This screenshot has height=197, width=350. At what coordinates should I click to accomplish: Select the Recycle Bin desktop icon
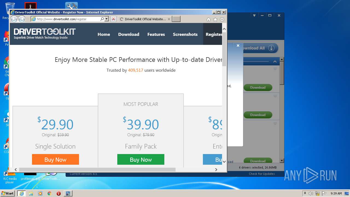pos(10,11)
